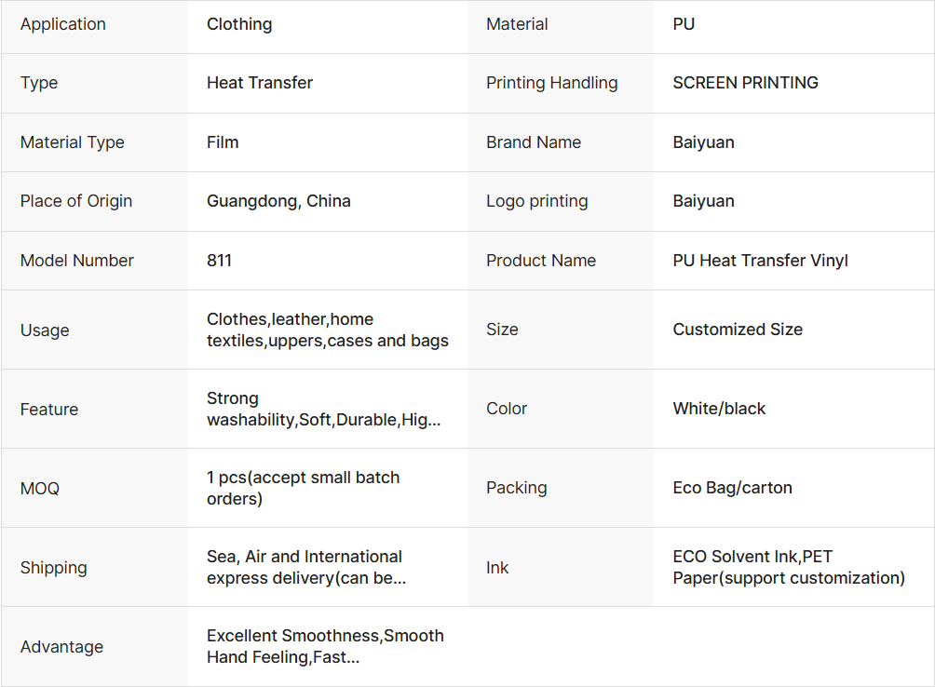935x687 pixels.
Task: Select the Guangdong, China origin value
Action: tap(278, 201)
